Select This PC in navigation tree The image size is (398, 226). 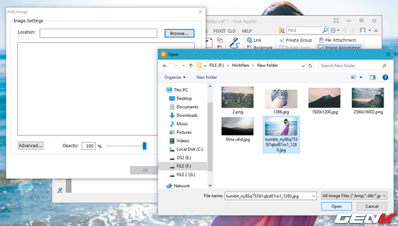pos(177,89)
